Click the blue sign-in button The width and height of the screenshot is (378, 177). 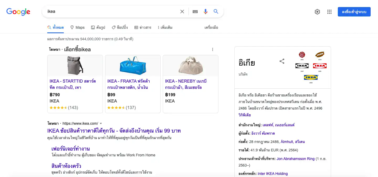pos(354,12)
